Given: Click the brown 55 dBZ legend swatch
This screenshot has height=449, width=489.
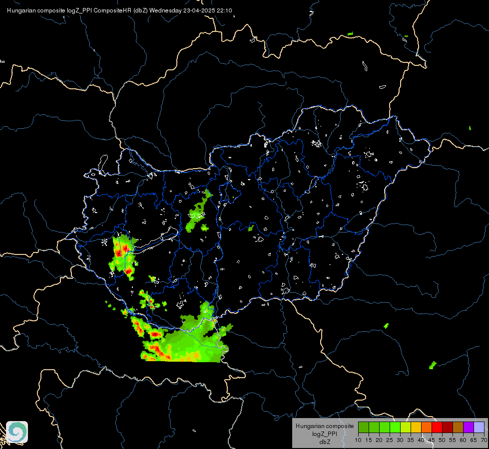Looking at the screenshot, I should tap(458, 427).
